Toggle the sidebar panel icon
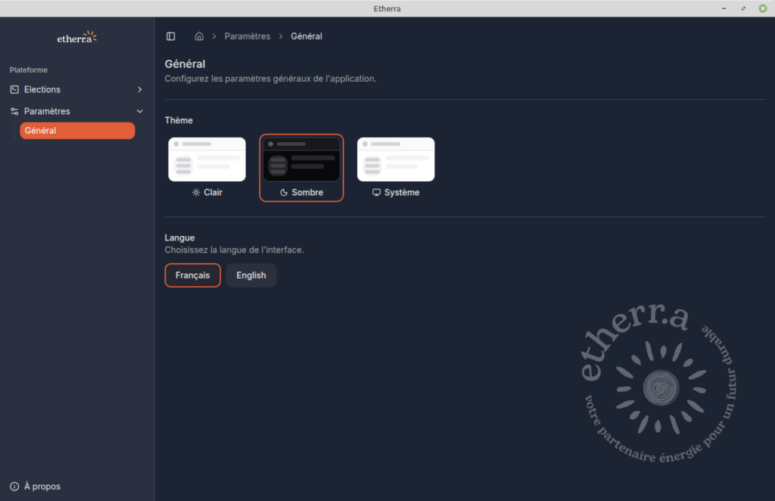This screenshot has height=501, width=775. (x=171, y=36)
